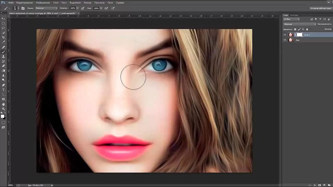Switch to the Контуры tab
The image size is (333, 187).
[x=294, y=15]
